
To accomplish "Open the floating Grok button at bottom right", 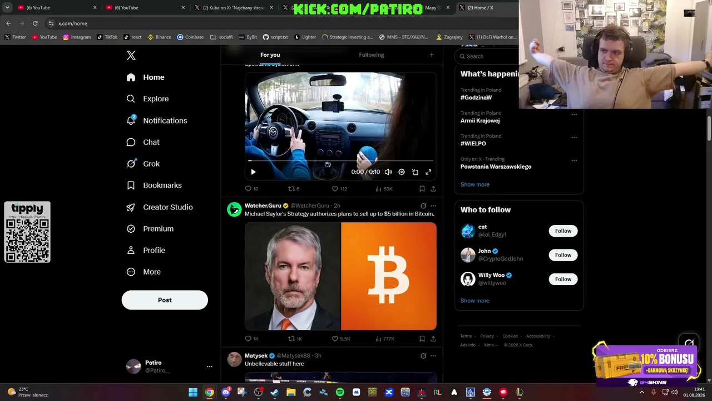I will tap(689, 343).
